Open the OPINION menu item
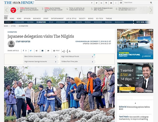The height and width of the screenshot is (122, 158). tap(27, 19)
